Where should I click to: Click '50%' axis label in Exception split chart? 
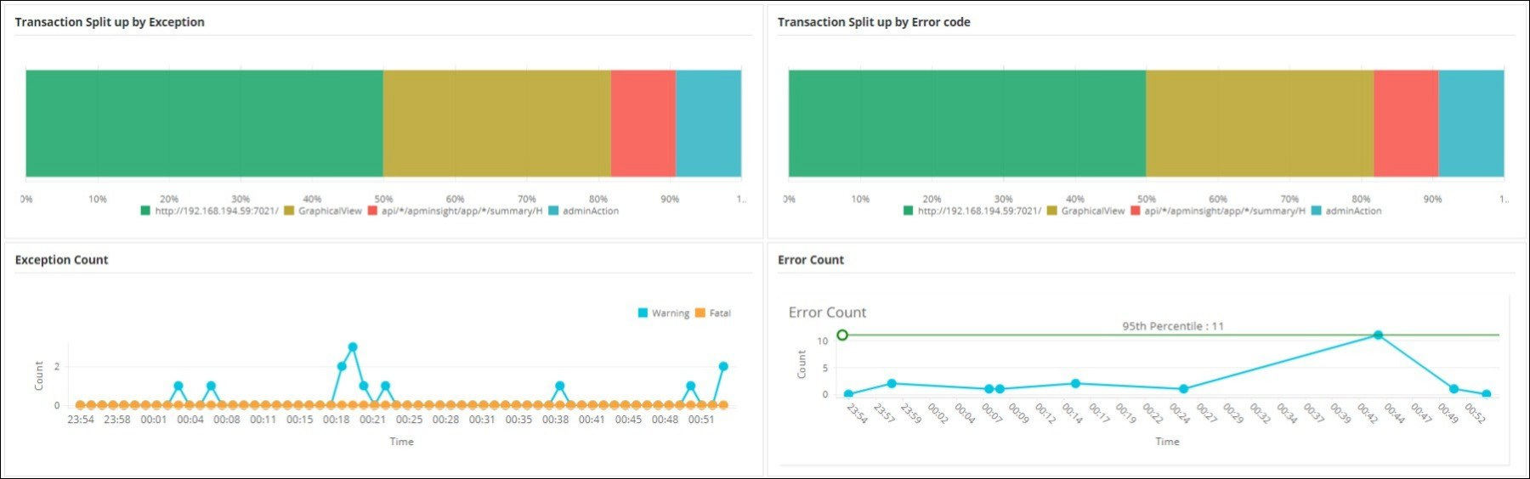(x=384, y=200)
